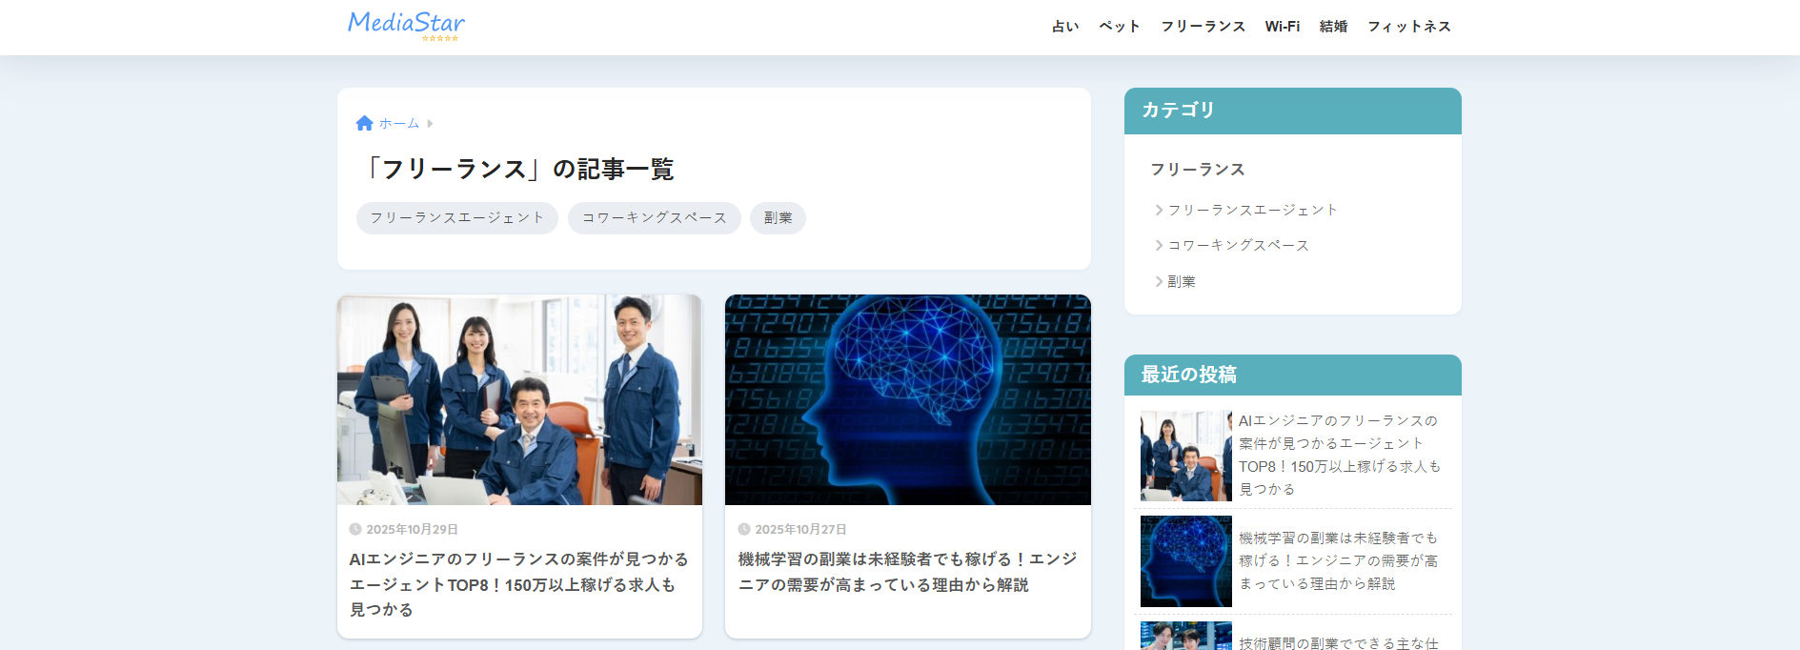Open the ペット menu item
The height and width of the screenshot is (650, 1800).
point(1120,27)
